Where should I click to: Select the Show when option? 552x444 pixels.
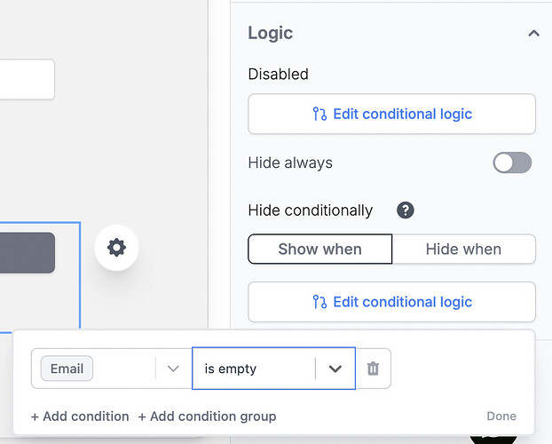click(319, 250)
